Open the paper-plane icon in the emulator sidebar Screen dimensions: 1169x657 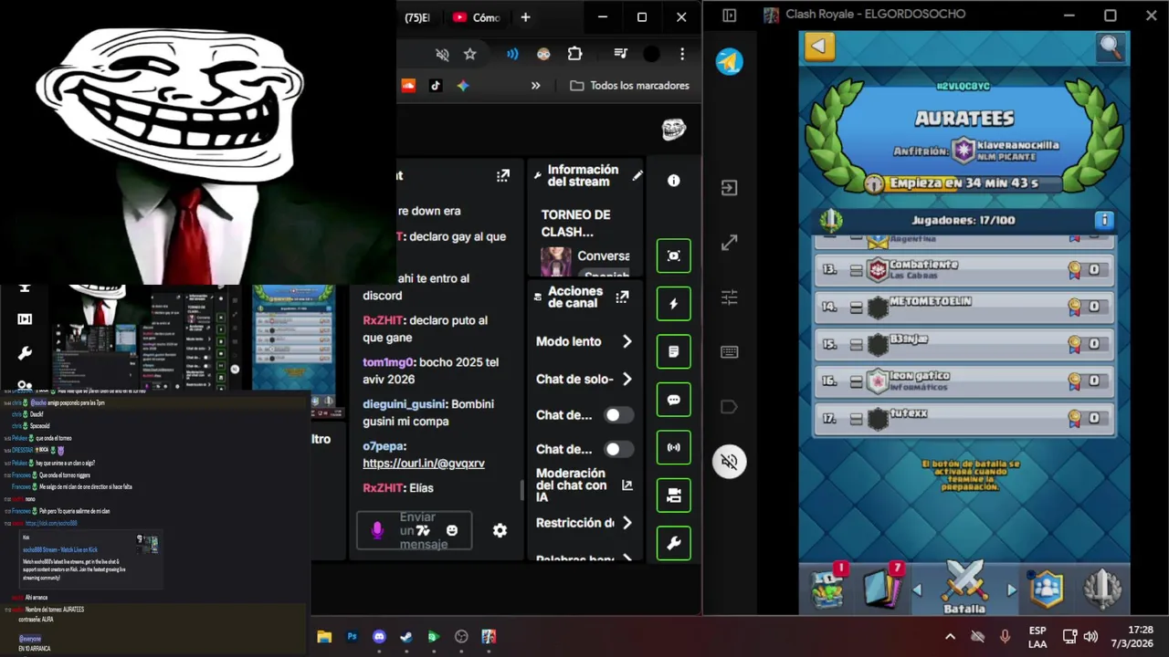click(x=730, y=62)
